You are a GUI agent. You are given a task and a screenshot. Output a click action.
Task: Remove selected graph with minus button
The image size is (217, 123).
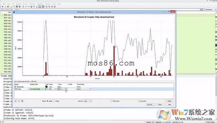[19, 101]
